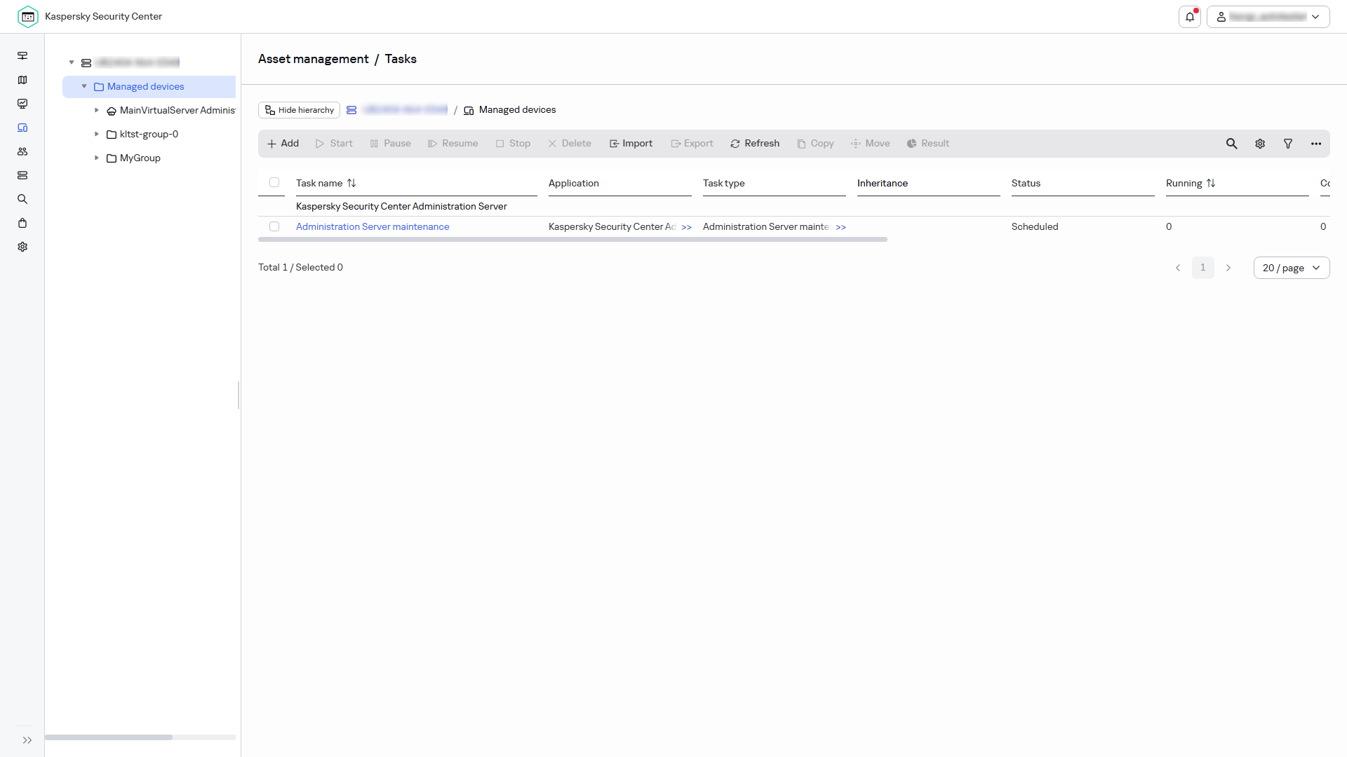1347x757 pixels.
Task: Expand the MyGroup folder arrow
Action: pyautogui.click(x=97, y=158)
